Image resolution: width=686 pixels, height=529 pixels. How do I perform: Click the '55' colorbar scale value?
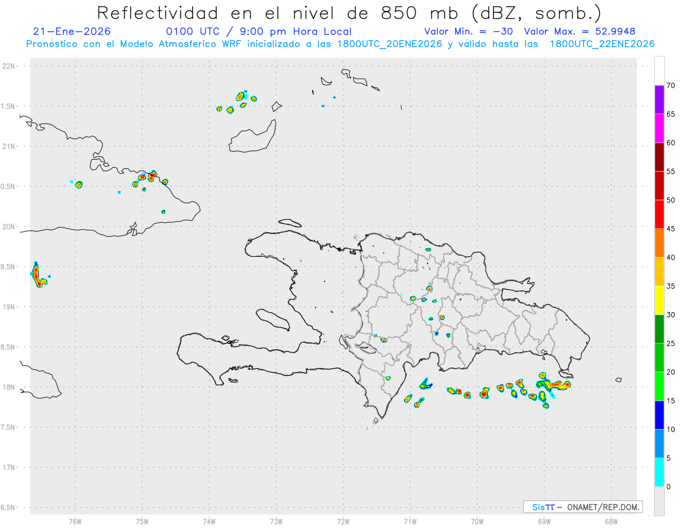tap(671, 171)
